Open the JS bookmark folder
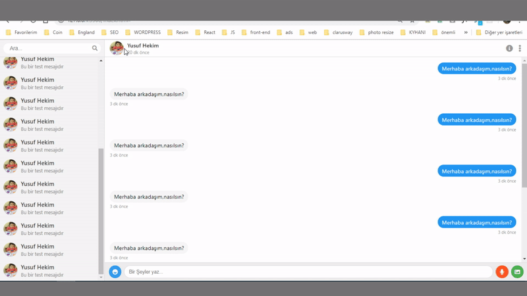 pos(228,32)
